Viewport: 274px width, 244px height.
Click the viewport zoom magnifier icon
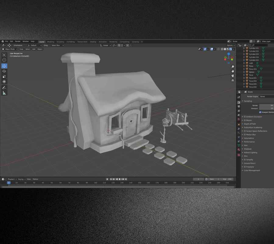click(233, 67)
